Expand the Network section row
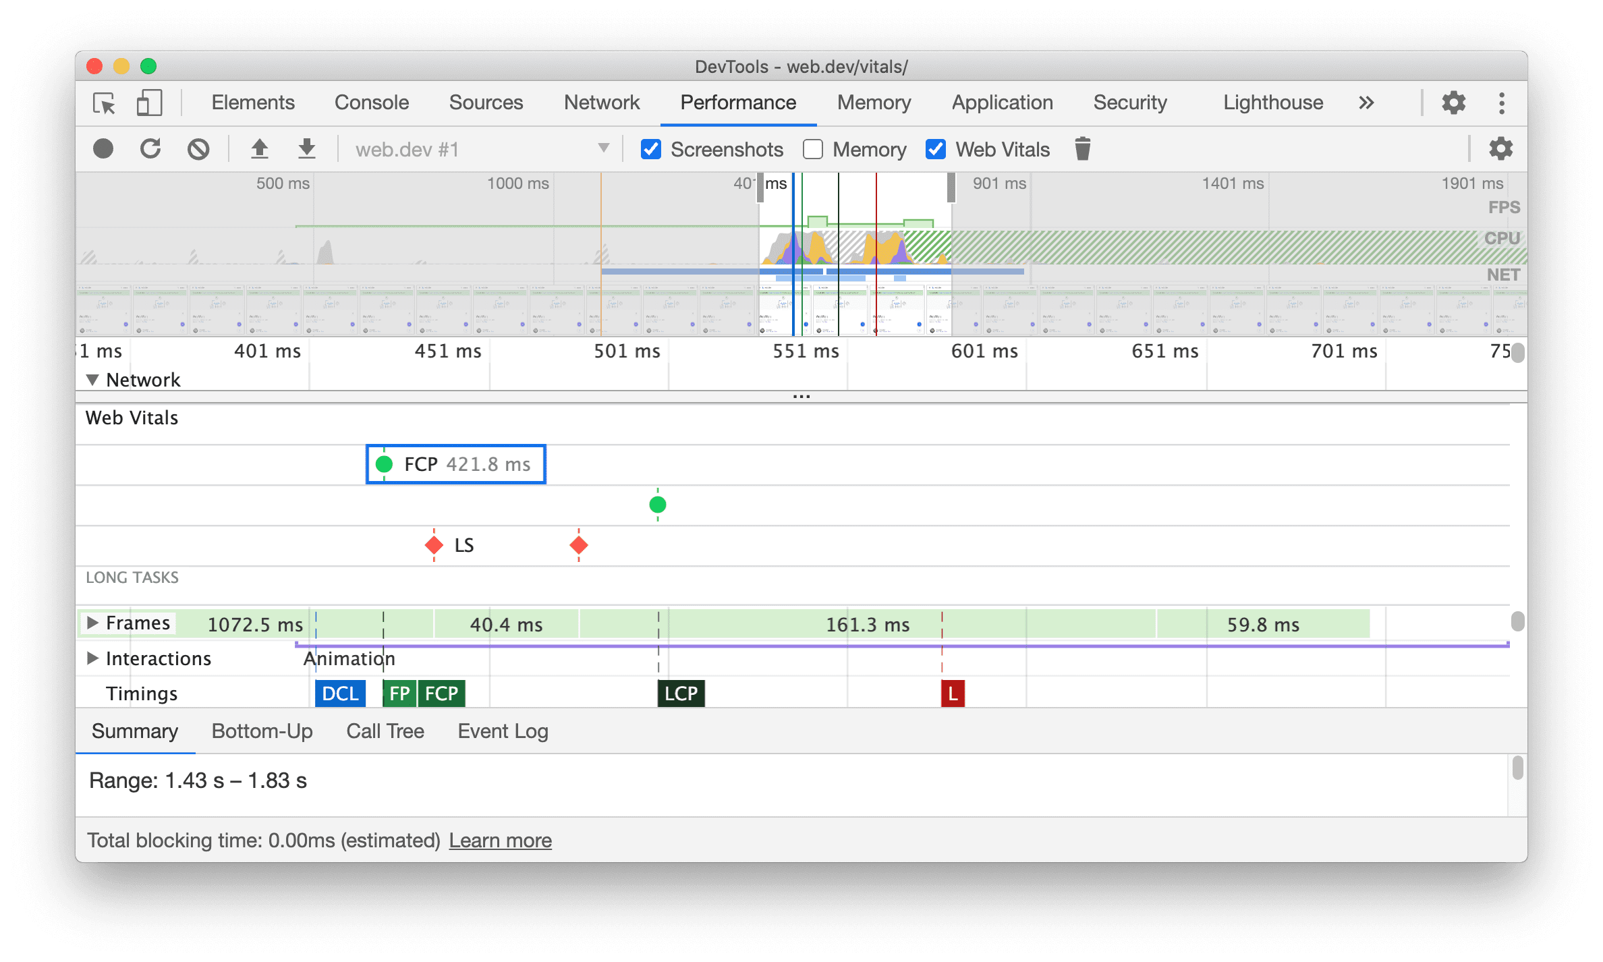The height and width of the screenshot is (962, 1603). pos(90,380)
